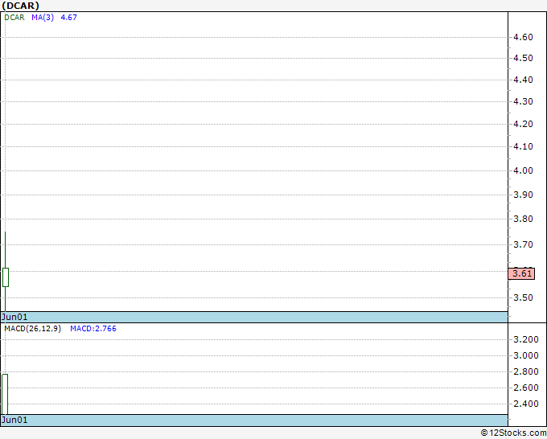The height and width of the screenshot is (439, 547).
Task: Click the 3.70 price axis label
Action: [x=523, y=244]
